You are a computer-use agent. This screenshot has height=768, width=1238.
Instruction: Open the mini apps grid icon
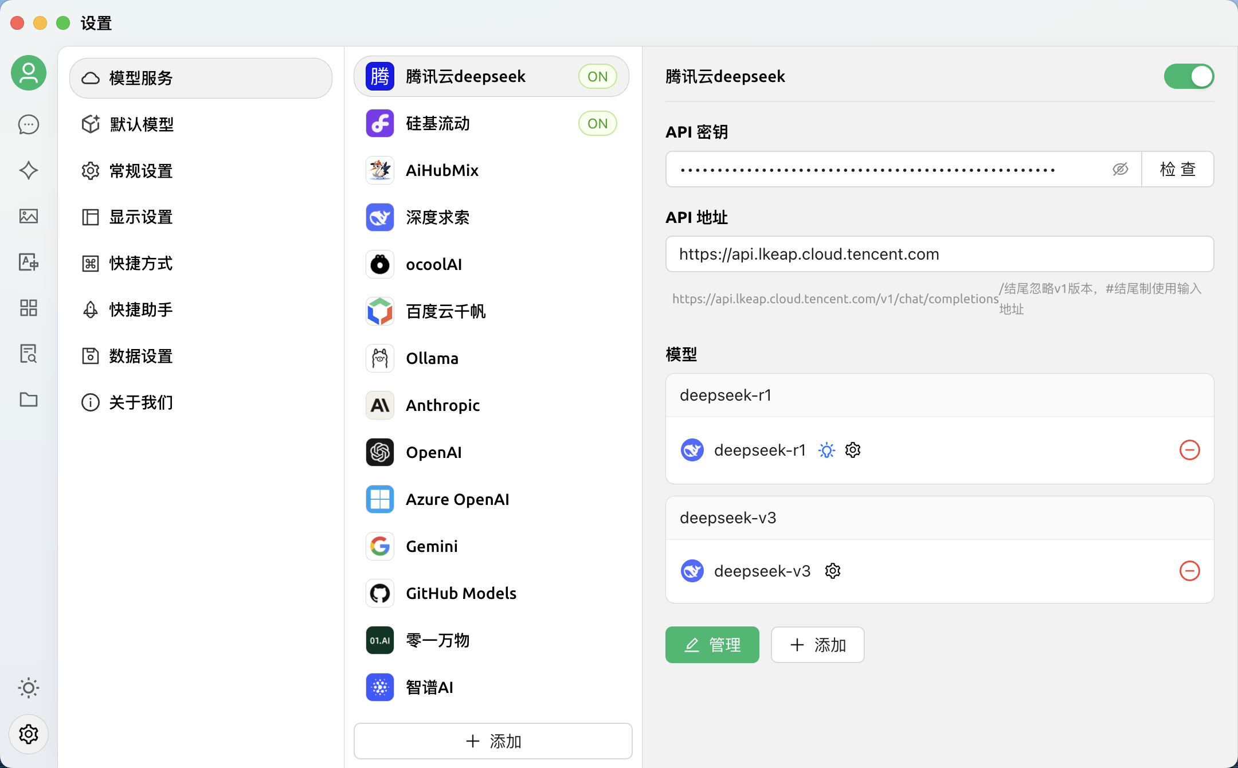[x=29, y=308]
